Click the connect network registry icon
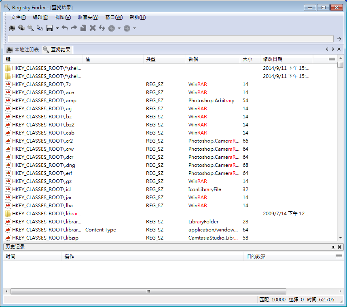Viewport: 347px width, 307px height. [x=21, y=28]
